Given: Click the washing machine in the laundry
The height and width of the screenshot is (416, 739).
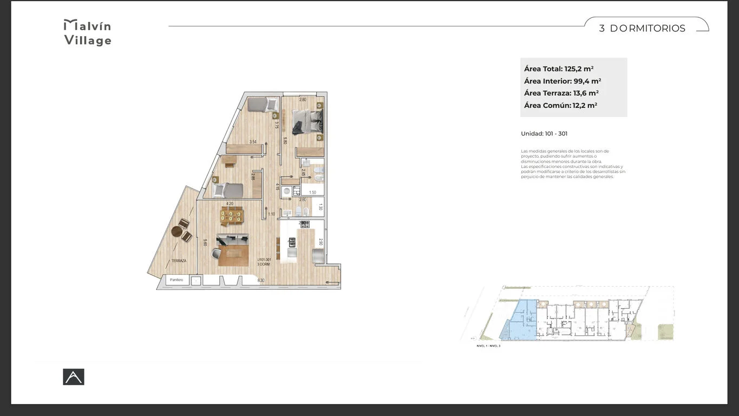Looking at the screenshot, I should click(x=286, y=191).
